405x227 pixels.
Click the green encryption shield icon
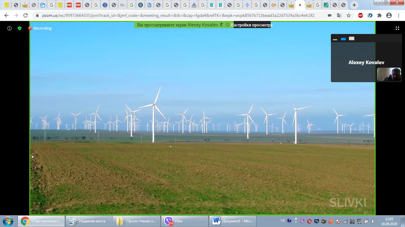pos(20,28)
